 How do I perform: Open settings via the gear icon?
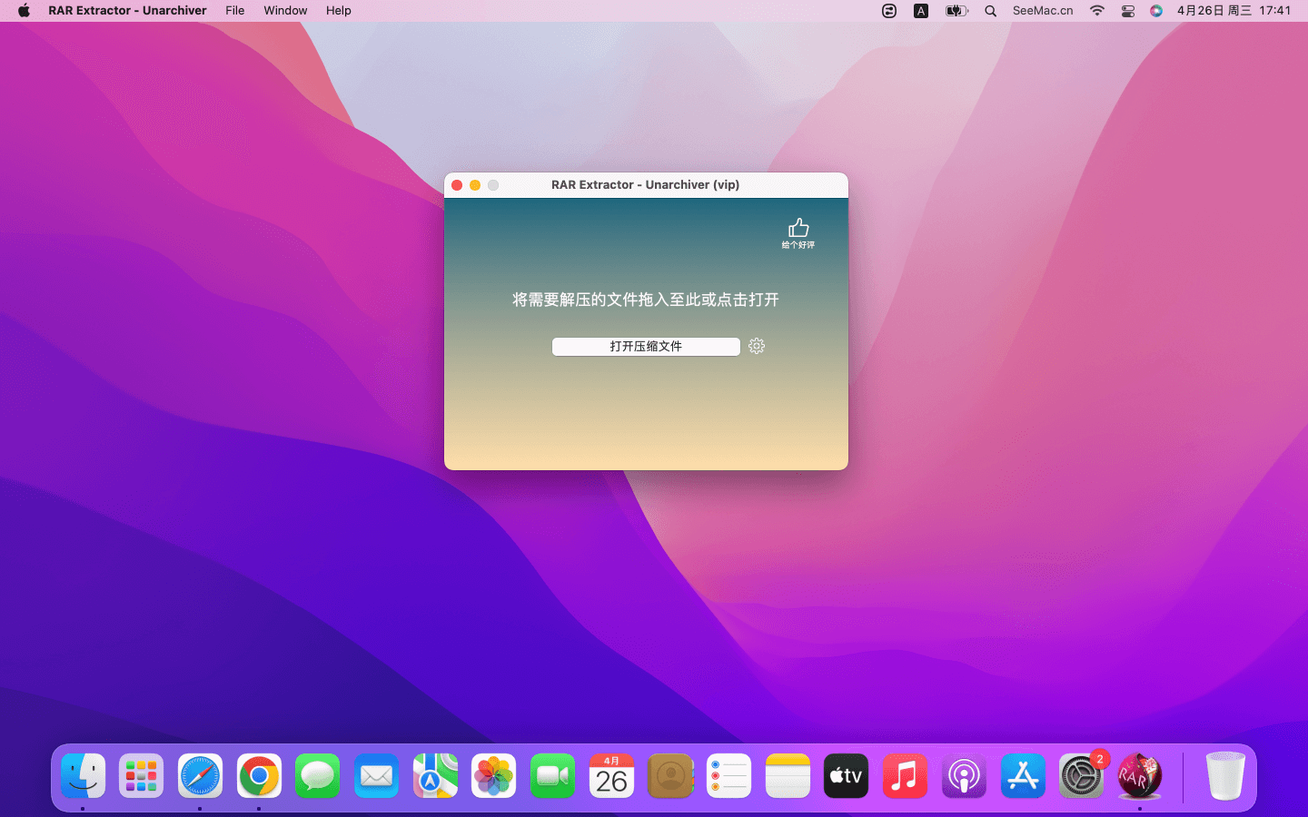point(757,346)
